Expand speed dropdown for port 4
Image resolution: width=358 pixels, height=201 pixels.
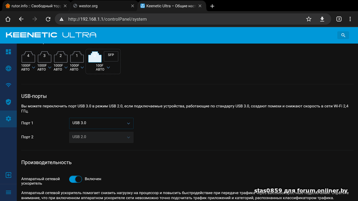coord(34,67)
